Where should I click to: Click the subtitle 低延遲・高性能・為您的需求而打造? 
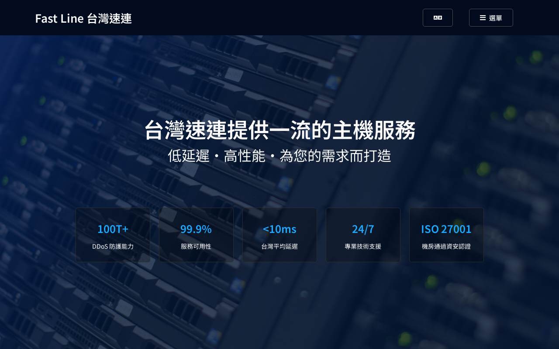pos(279,156)
